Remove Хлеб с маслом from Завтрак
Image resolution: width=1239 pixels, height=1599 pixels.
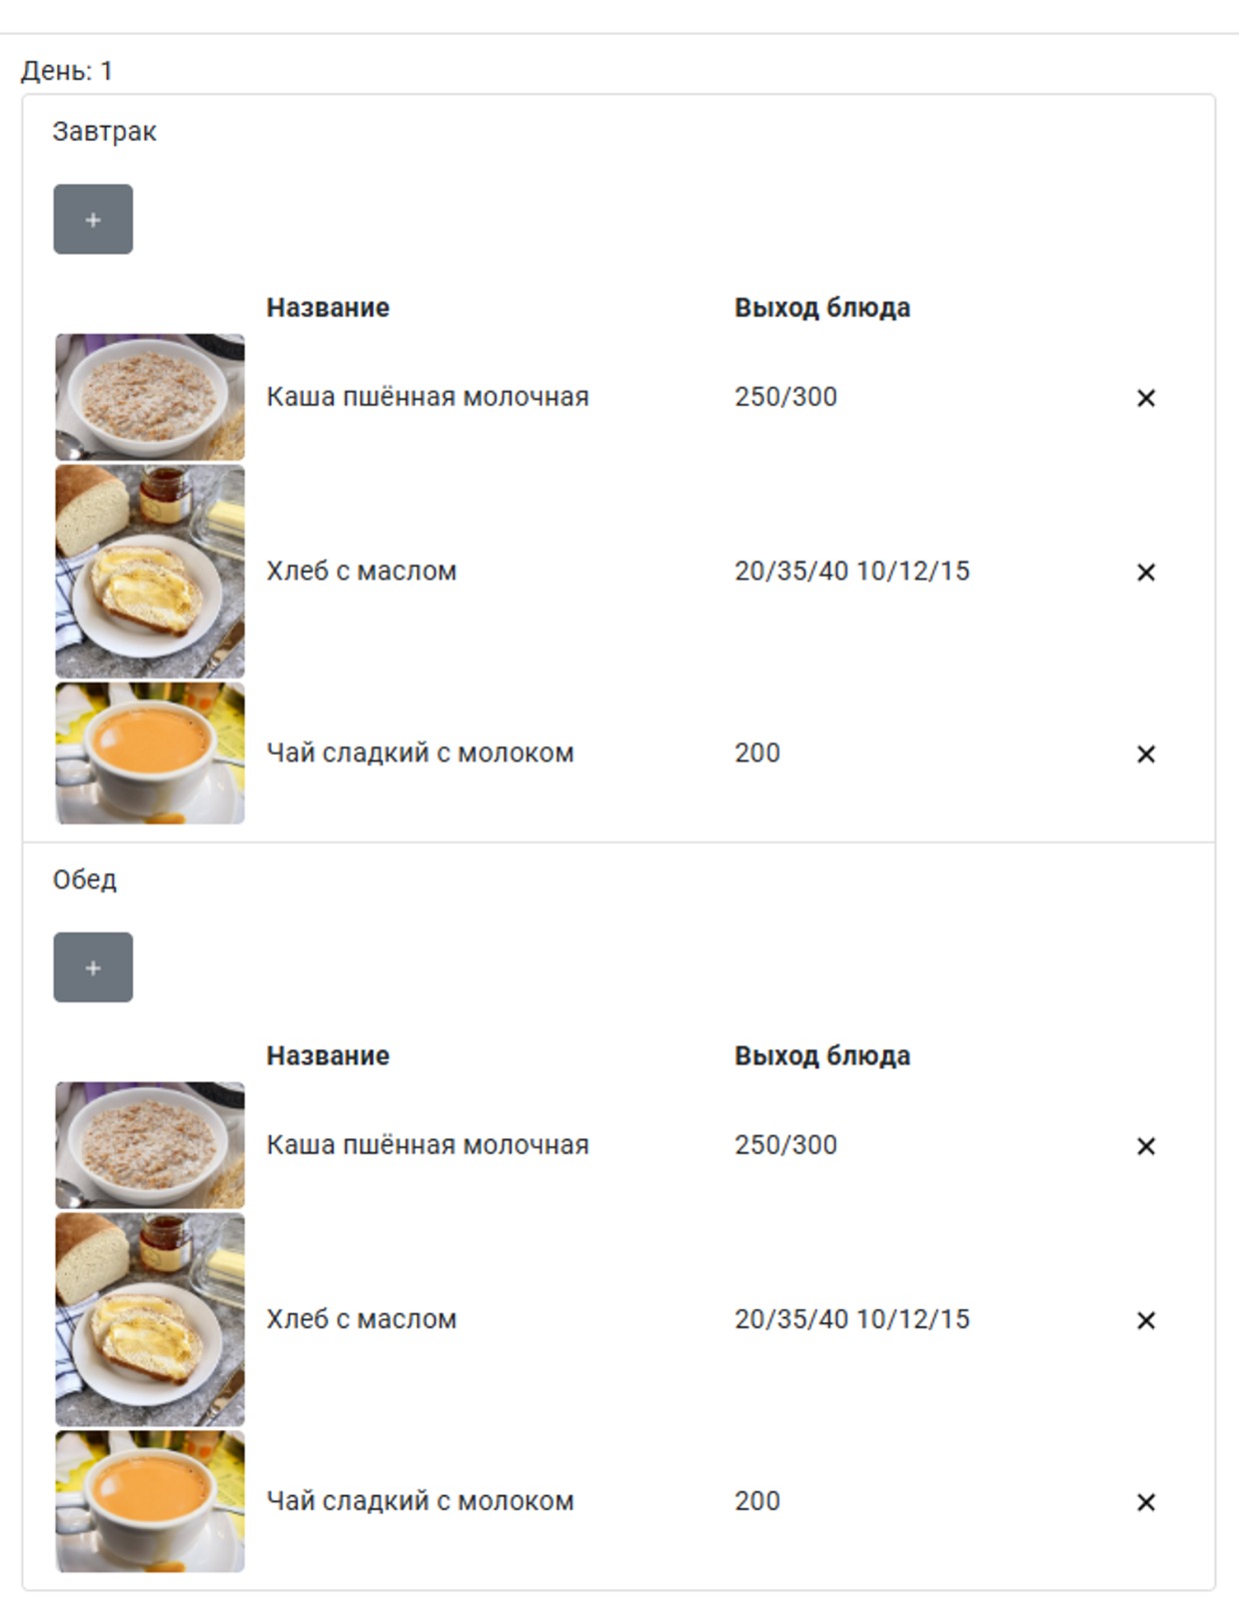pos(1146,572)
